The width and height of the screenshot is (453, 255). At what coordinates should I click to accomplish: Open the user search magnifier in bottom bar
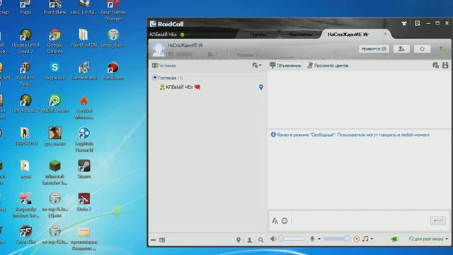[x=261, y=240]
